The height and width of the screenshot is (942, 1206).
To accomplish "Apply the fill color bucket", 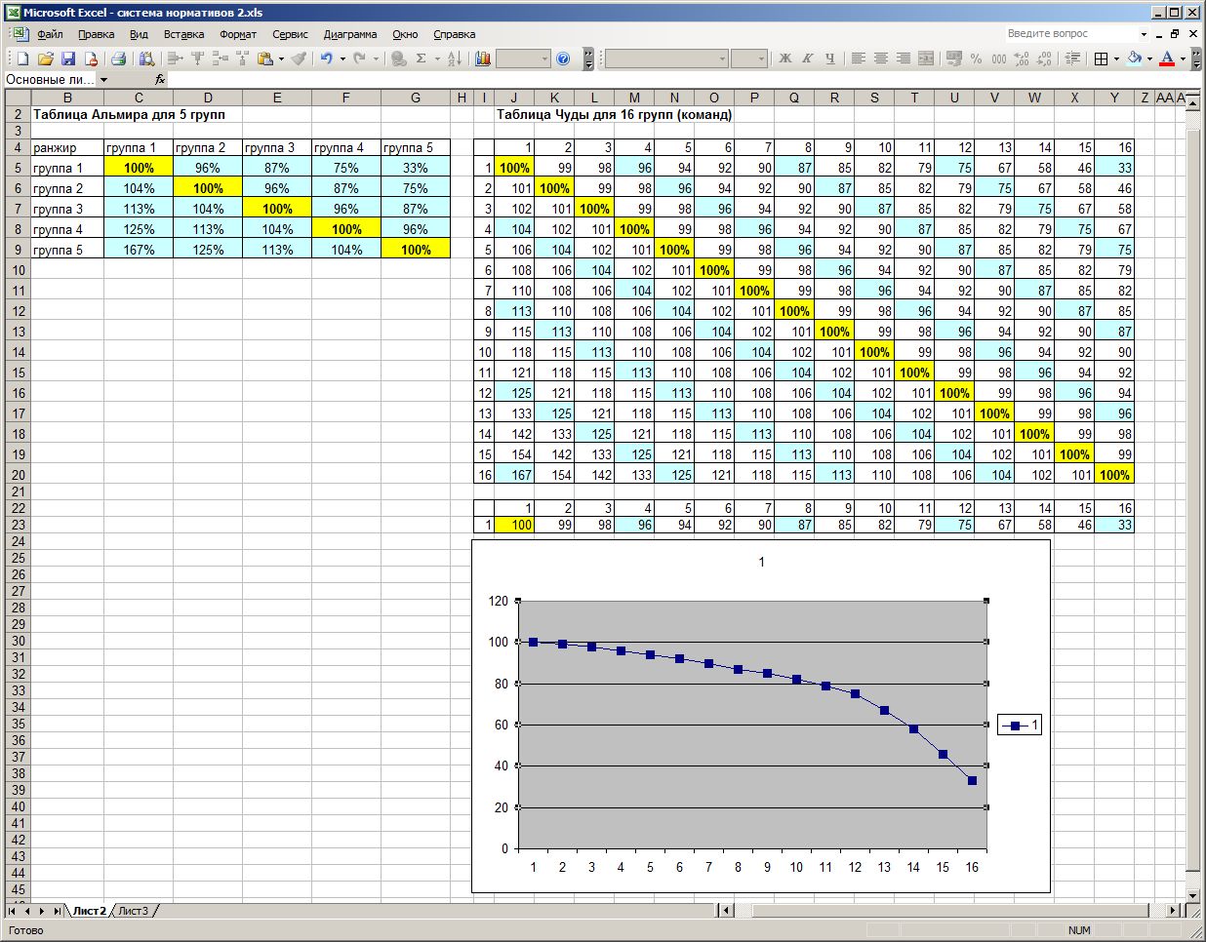I will pos(1134,59).
